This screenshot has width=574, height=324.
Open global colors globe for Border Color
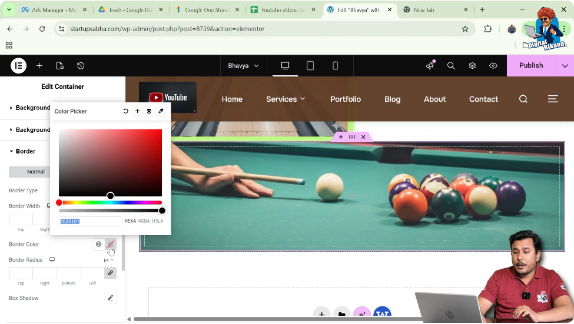pyautogui.click(x=98, y=244)
